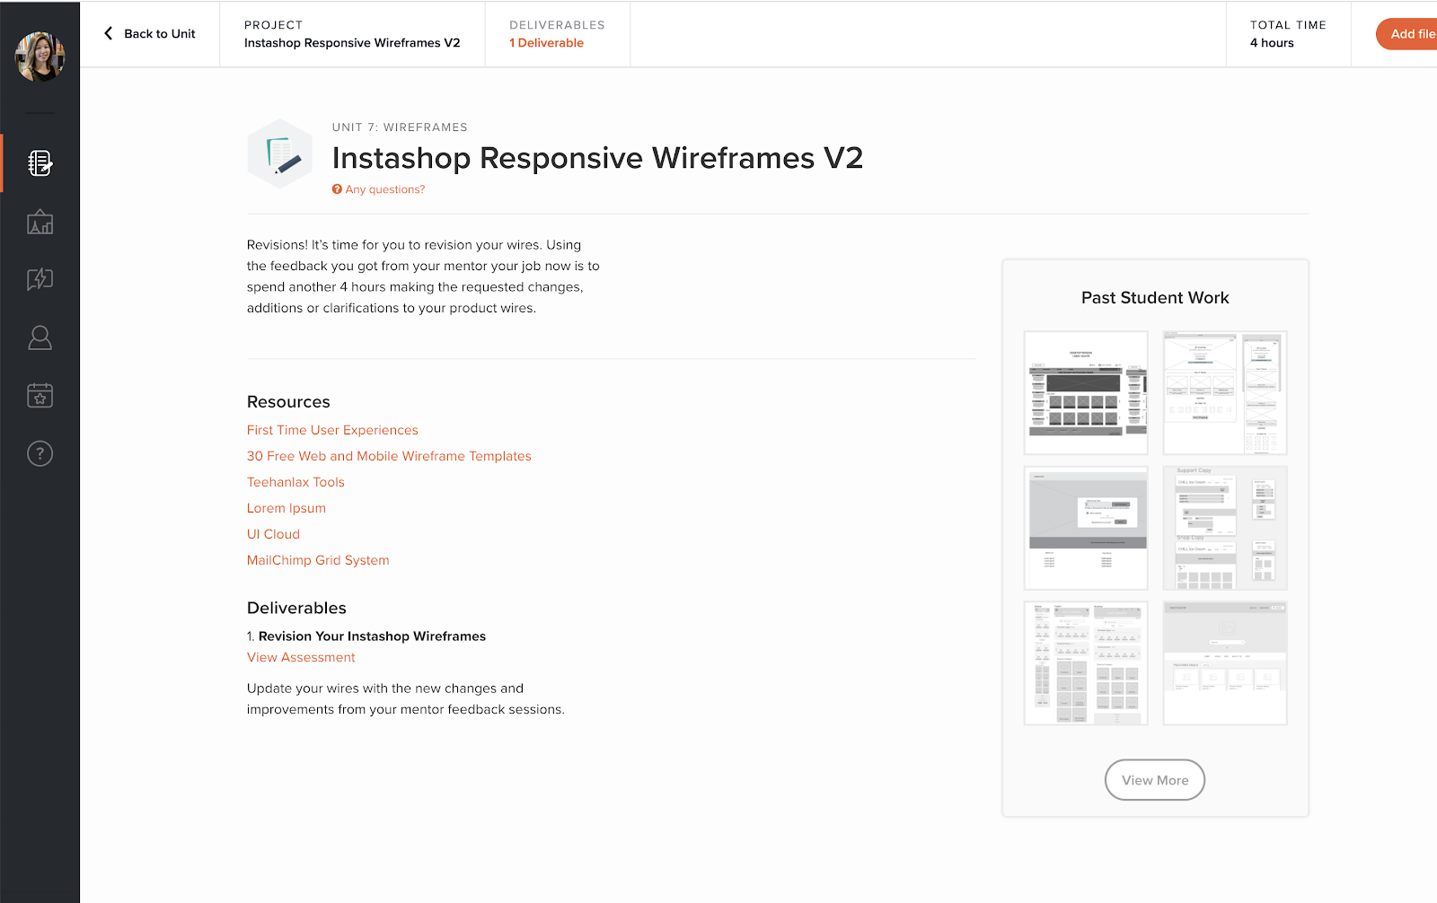Click the Add file button
The width and height of the screenshot is (1437, 903).
(1407, 34)
